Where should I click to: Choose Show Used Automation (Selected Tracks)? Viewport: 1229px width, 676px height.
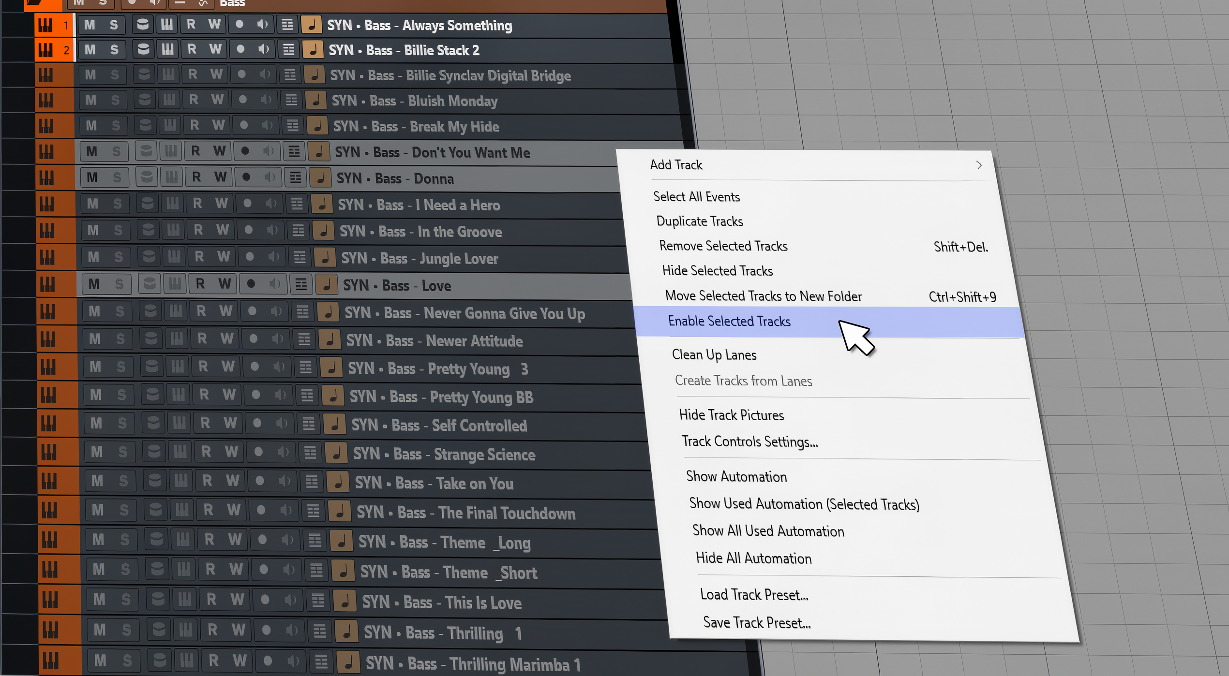click(x=804, y=504)
